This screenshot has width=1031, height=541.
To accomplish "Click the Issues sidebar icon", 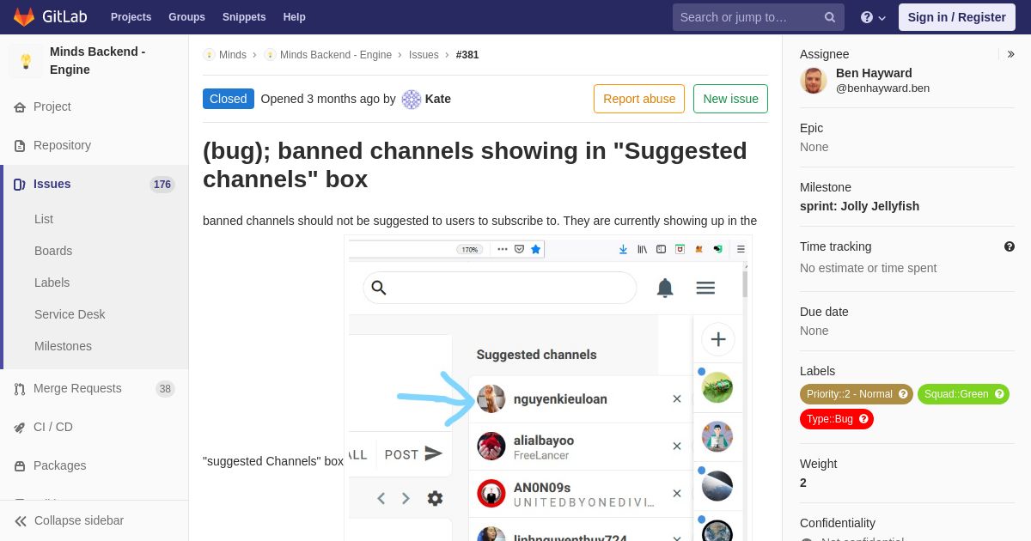I will [20, 184].
